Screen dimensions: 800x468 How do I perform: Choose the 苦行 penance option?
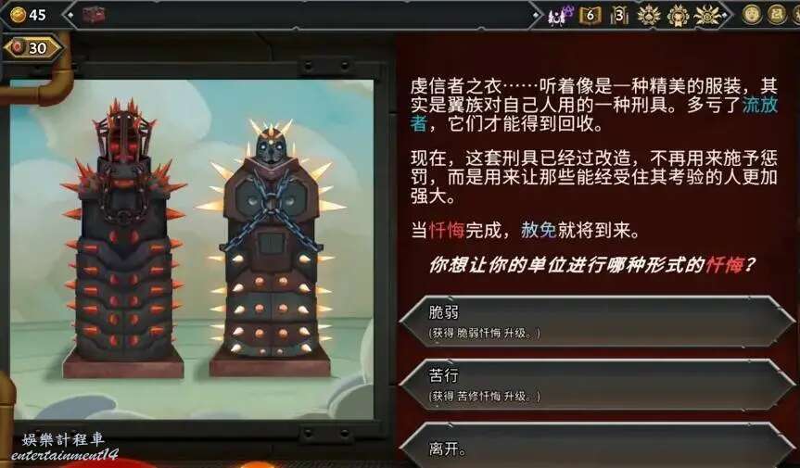(597, 386)
